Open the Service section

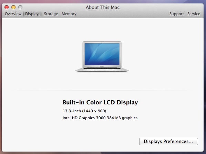tap(194, 14)
